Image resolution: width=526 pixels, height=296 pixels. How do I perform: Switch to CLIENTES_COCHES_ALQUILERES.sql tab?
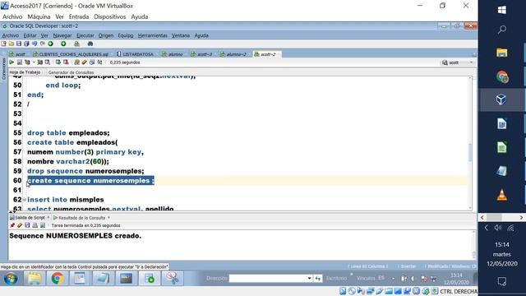click(x=71, y=54)
